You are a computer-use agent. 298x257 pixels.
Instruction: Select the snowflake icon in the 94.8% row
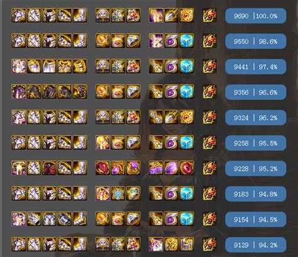118,193
